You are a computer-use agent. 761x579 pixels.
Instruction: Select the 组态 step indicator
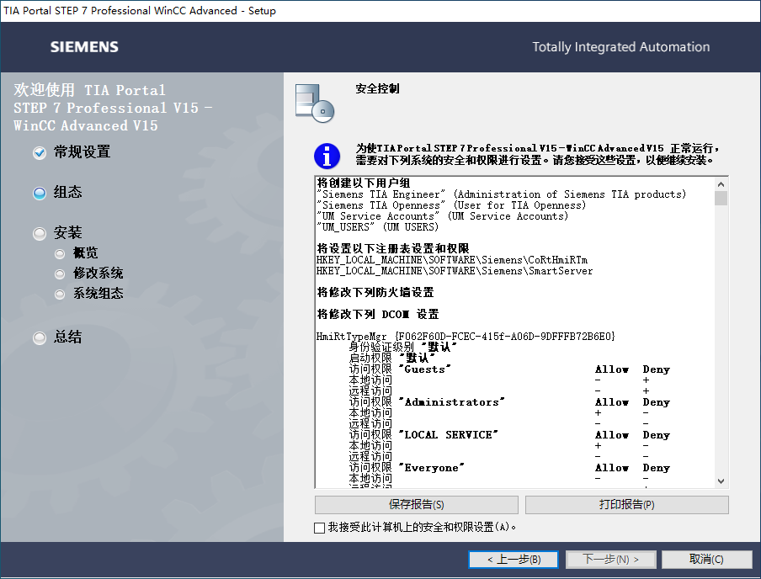40,194
